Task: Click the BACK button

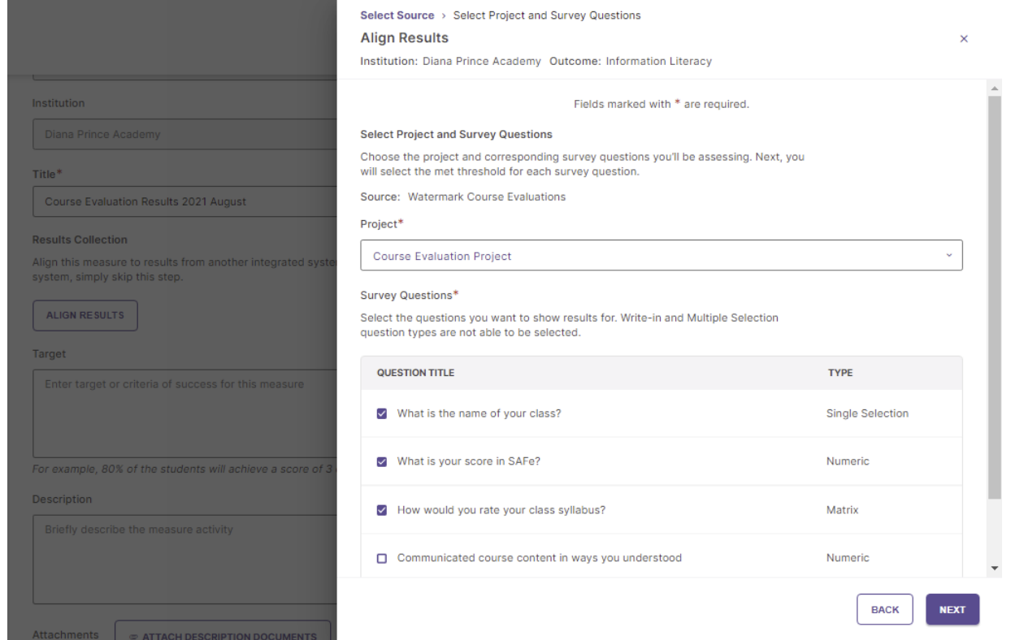Action: coord(885,610)
